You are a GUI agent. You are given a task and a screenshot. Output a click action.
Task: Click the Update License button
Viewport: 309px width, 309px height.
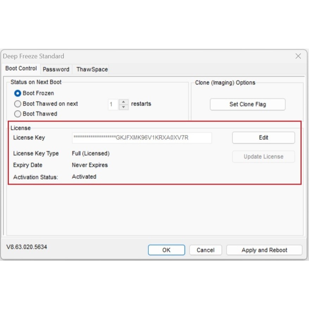point(264,156)
